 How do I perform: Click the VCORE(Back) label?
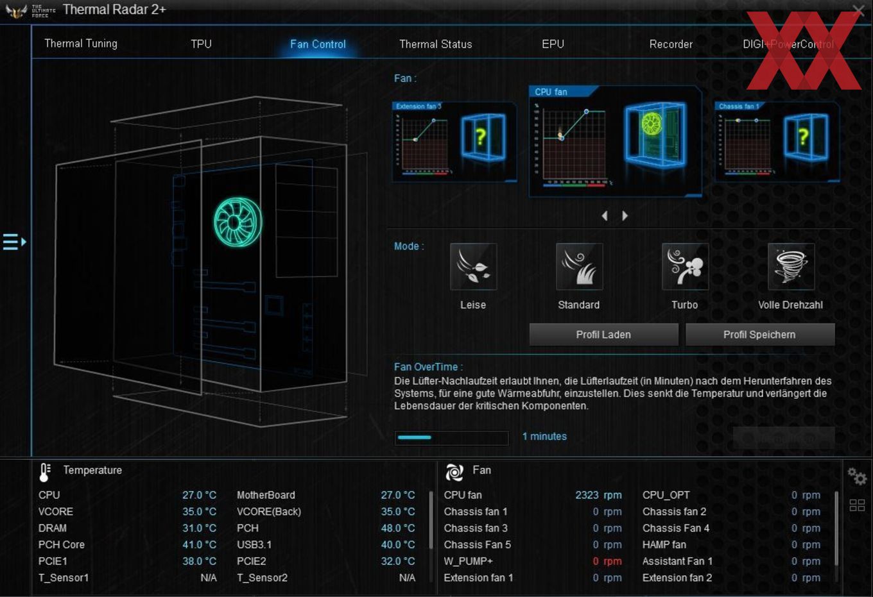click(x=269, y=512)
